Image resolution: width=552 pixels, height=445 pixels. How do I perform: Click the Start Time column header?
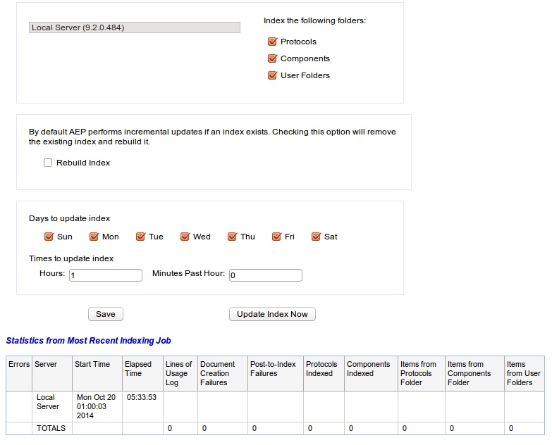tap(92, 365)
